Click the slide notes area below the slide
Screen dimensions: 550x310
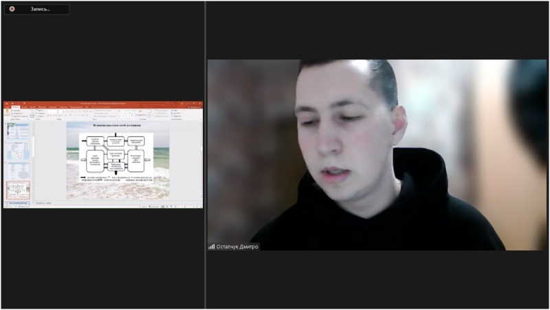pos(118,203)
